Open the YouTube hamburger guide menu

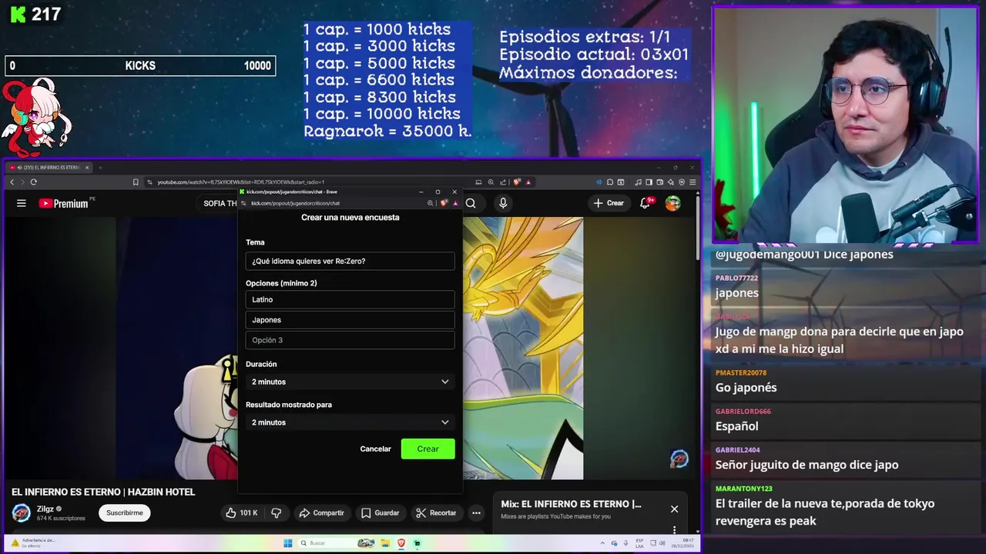tap(22, 203)
